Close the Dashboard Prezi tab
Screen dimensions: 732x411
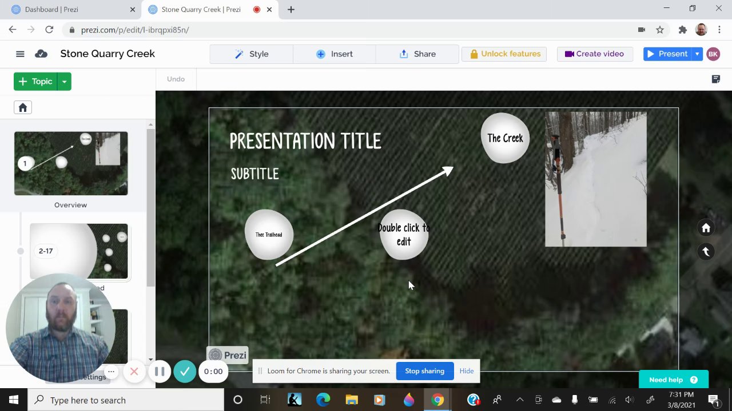tap(133, 9)
